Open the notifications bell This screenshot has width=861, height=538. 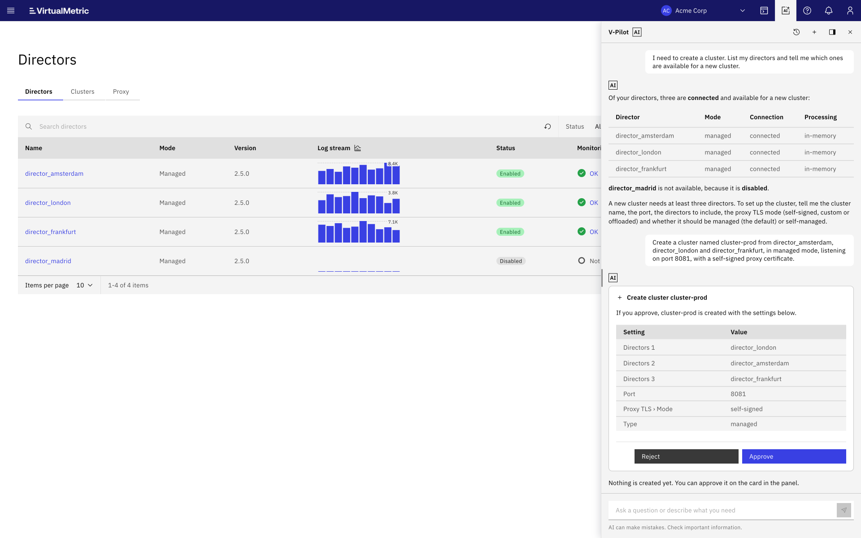pos(829,11)
